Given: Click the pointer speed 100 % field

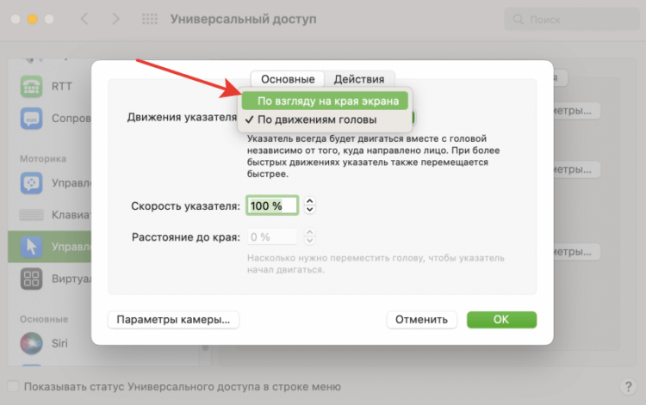Looking at the screenshot, I should (272, 206).
